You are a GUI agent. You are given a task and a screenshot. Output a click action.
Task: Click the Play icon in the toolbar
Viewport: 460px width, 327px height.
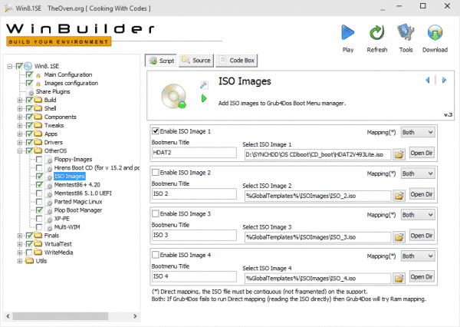(348, 33)
